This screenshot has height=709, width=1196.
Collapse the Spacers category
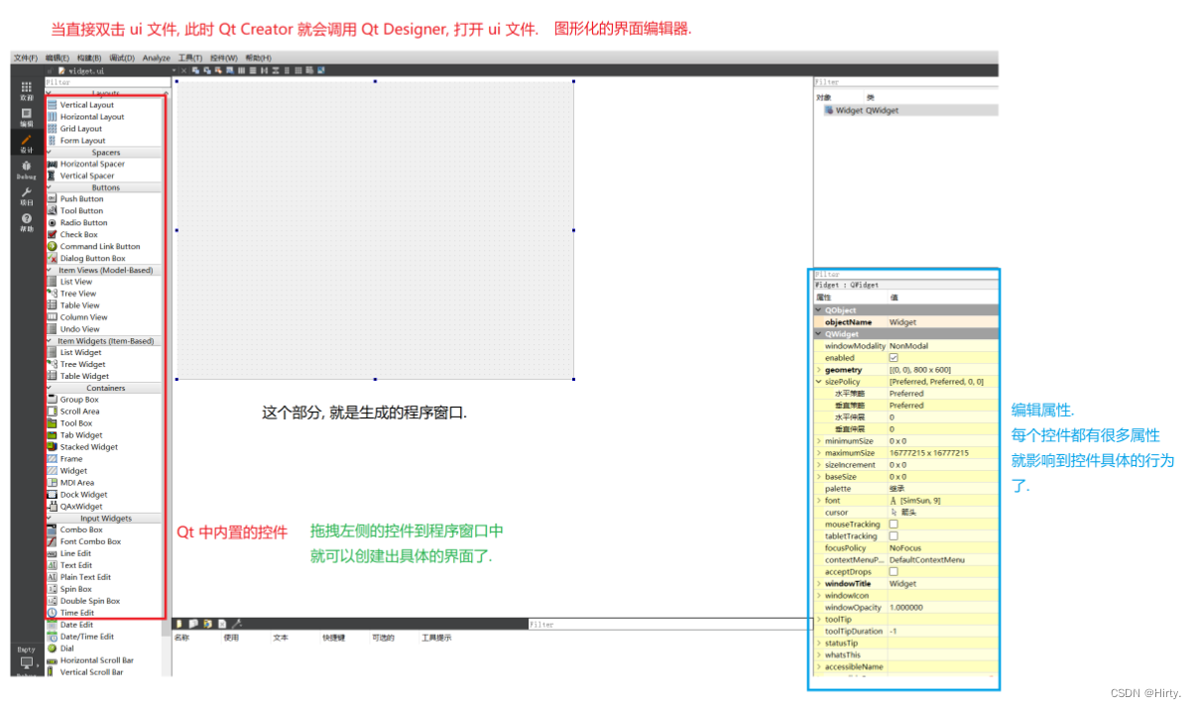tap(50, 153)
